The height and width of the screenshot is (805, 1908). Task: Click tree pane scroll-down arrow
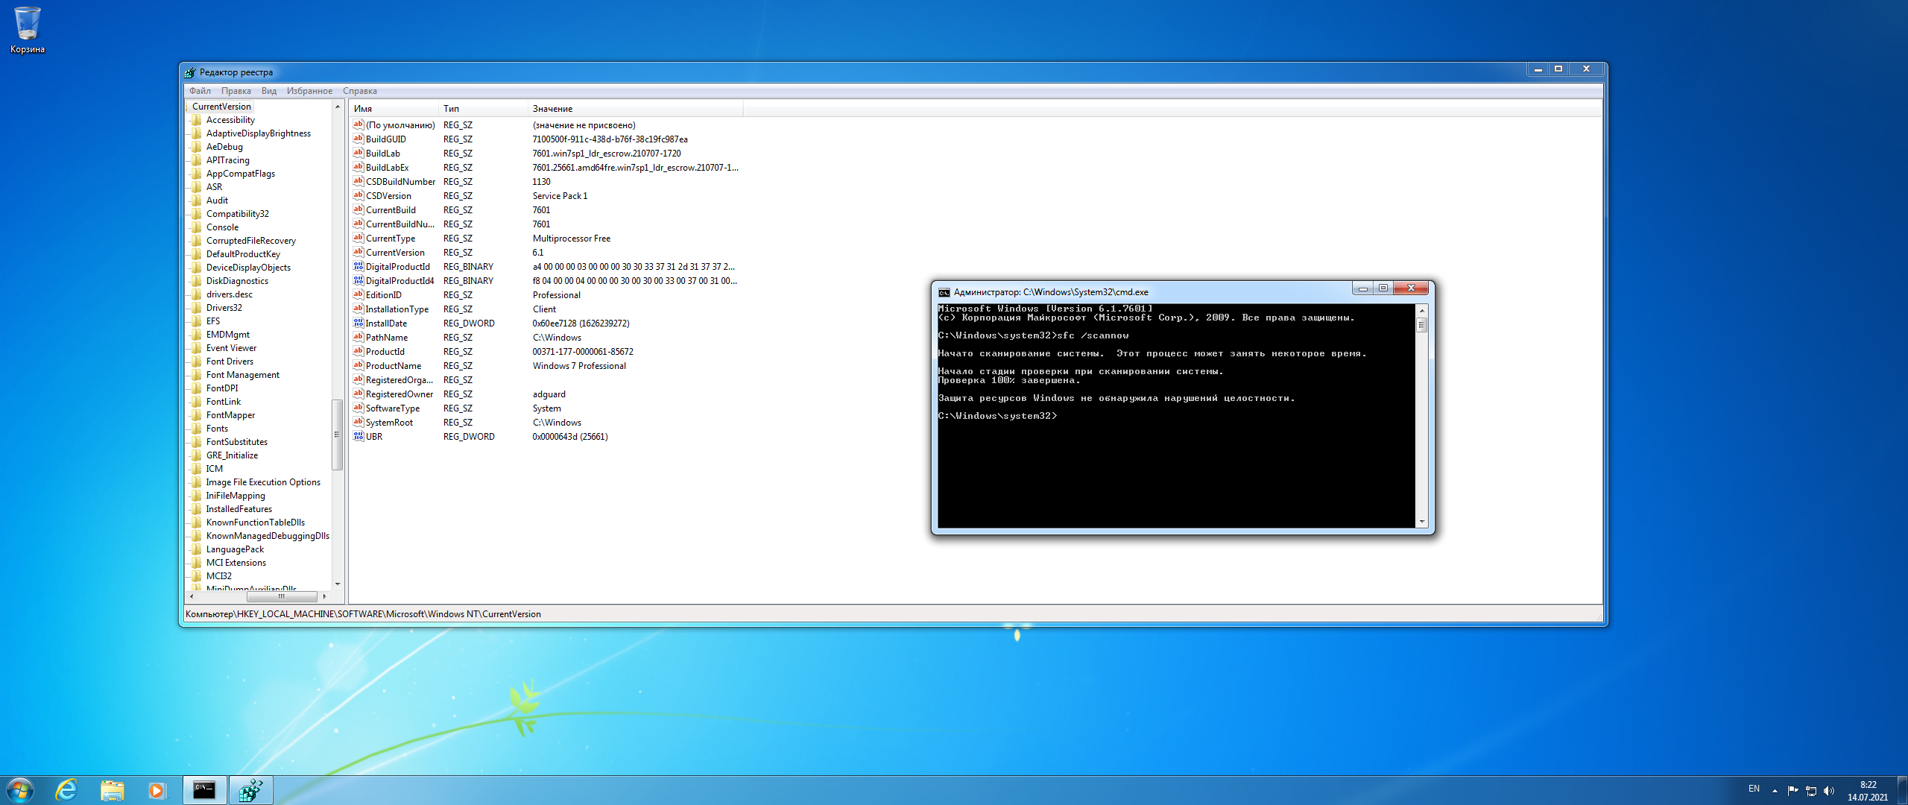coord(337,584)
